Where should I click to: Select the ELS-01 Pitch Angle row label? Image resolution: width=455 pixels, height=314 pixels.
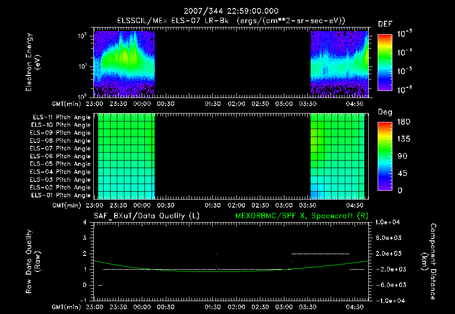click(61, 195)
